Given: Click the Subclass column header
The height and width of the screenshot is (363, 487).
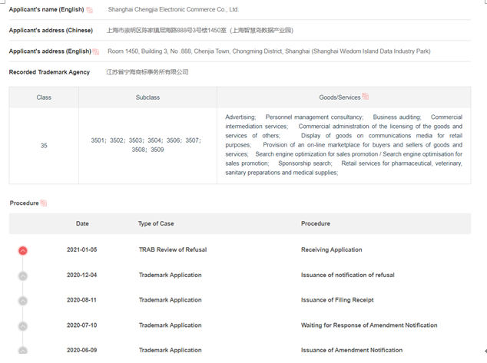Looking at the screenshot, I should [x=147, y=97].
